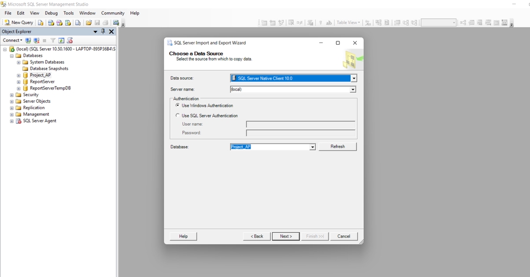Screen dimensions: 530x277
Task: Click the scroll icon with red mark
Action: 70,40
